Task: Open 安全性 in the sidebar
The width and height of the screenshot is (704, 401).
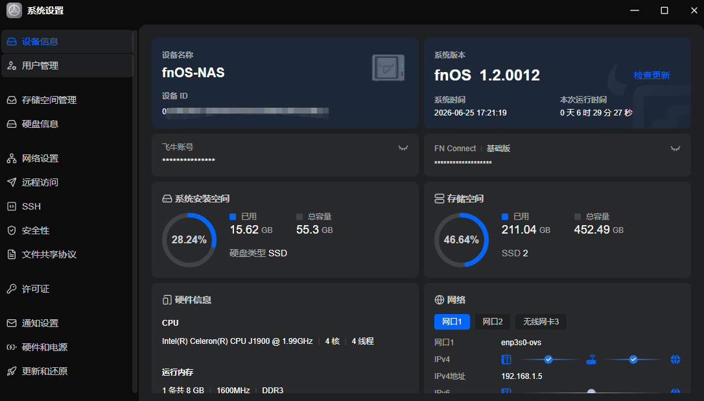Action: coord(67,230)
